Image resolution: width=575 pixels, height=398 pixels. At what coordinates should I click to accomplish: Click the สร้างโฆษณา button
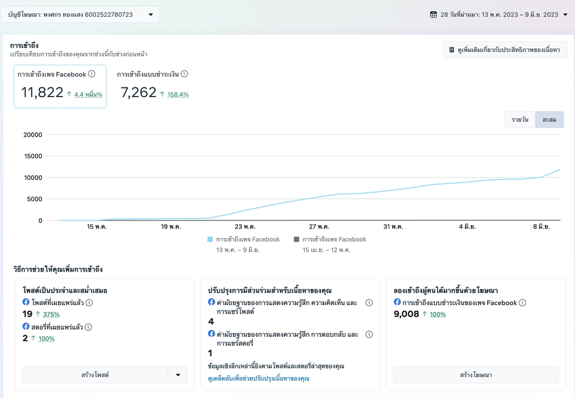click(476, 375)
